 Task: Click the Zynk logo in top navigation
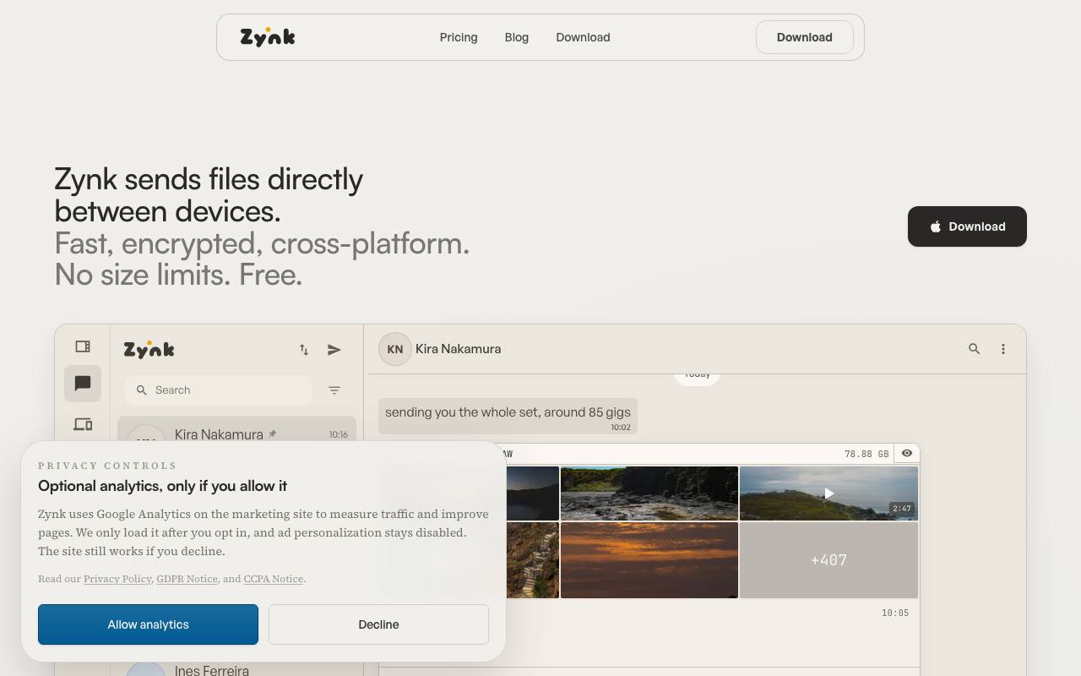(x=268, y=37)
